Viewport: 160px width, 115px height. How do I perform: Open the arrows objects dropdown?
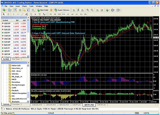(x=45, y=14)
